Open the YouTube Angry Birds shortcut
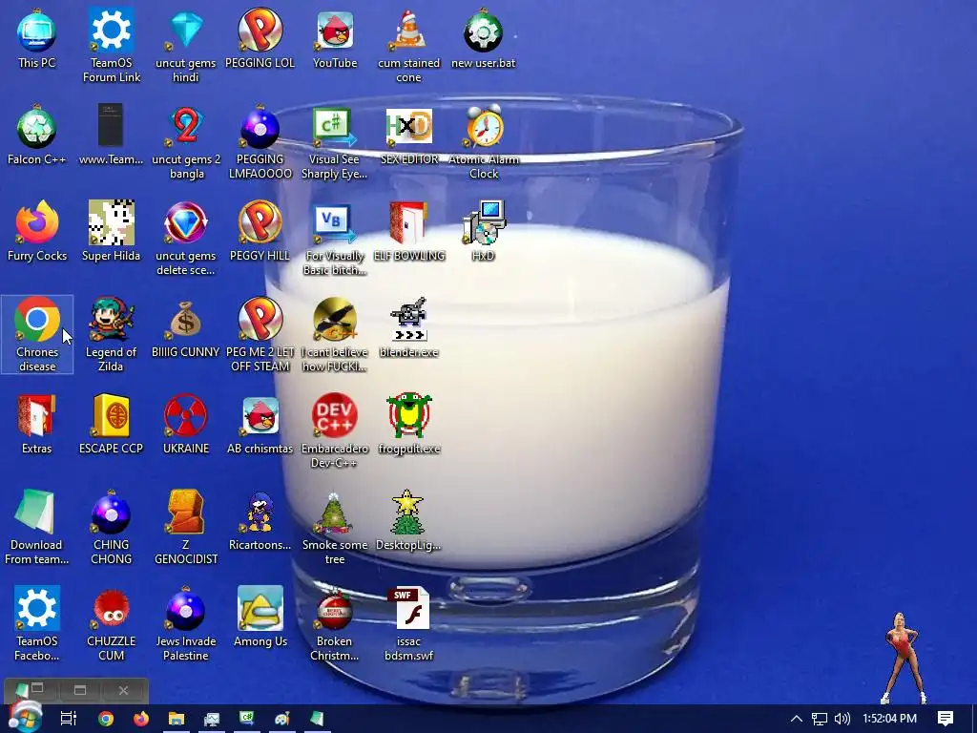This screenshot has width=977, height=733. click(335, 38)
